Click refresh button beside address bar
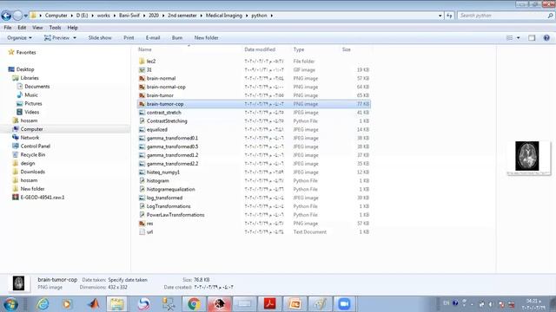Image resolution: width=556 pixels, height=312 pixels. point(449,16)
